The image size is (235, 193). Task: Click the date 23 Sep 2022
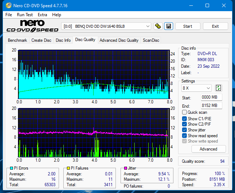coord(208,66)
